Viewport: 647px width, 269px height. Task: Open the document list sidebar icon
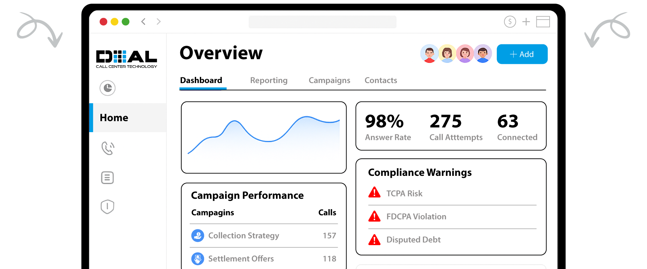point(107,178)
